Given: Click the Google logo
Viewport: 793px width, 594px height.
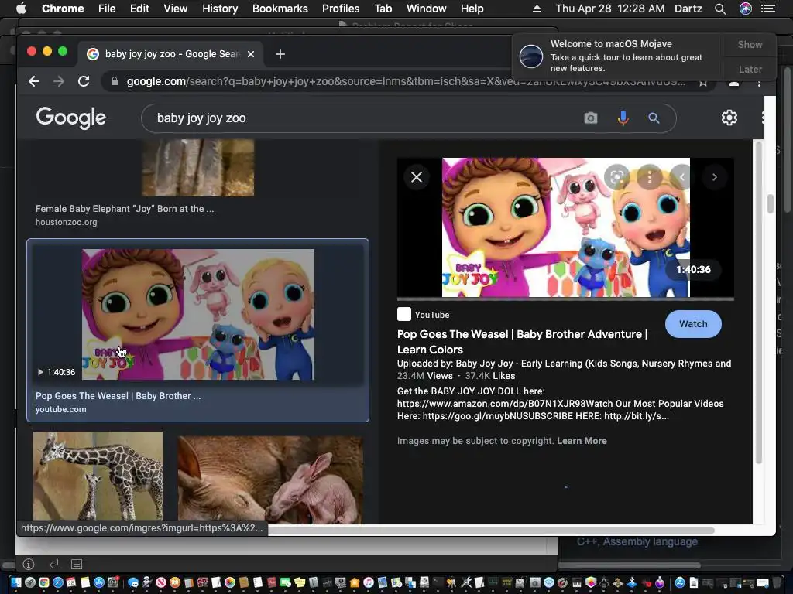Looking at the screenshot, I should [70, 118].
